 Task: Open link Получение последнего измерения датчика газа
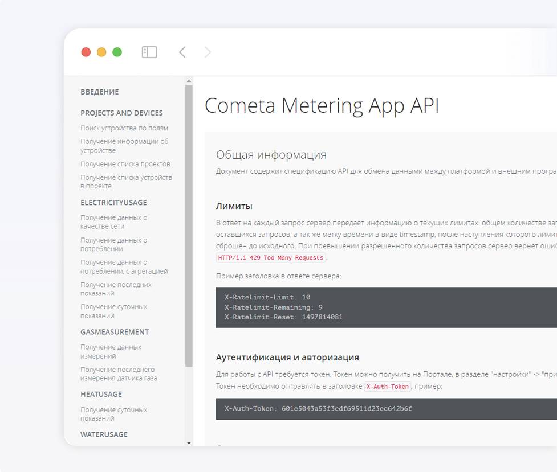tap(119, 374)
